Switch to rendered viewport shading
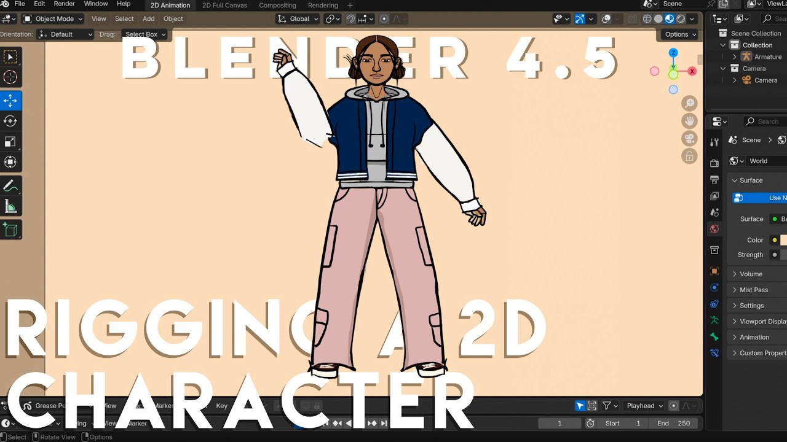787x442 pixels. click(x=681, y=19)
